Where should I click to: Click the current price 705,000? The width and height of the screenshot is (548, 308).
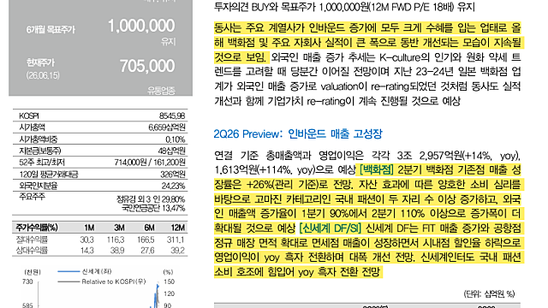[x=147, y=66]
